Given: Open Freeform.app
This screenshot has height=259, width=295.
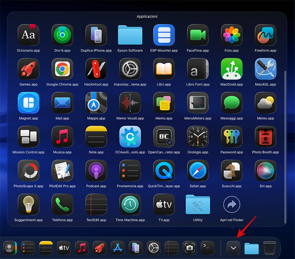Looking at the screenshot, I should tap(265, 35).
